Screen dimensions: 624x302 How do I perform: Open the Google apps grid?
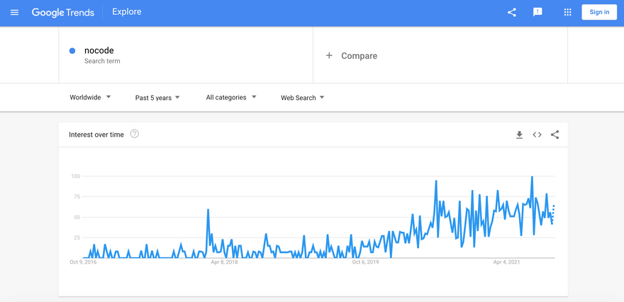click(567, 12)
